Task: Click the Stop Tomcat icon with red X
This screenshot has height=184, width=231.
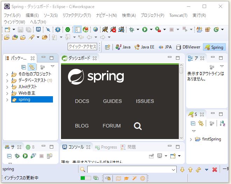Action: 113,29
